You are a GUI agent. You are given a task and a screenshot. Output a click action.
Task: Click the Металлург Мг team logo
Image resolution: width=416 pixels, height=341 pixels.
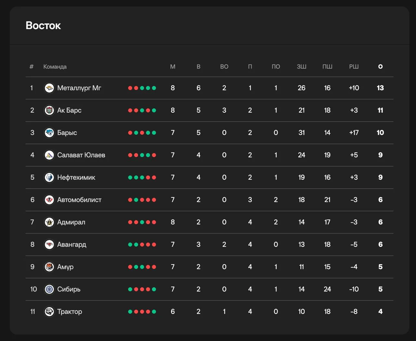pyautogui.click(x=49, y=88)
